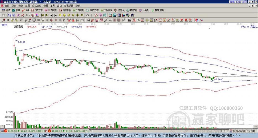The width and height of the screenshot is (258, 138).
Task: Open the 赢家轮 winner wheel tool
Action: [x=132, y=10]
